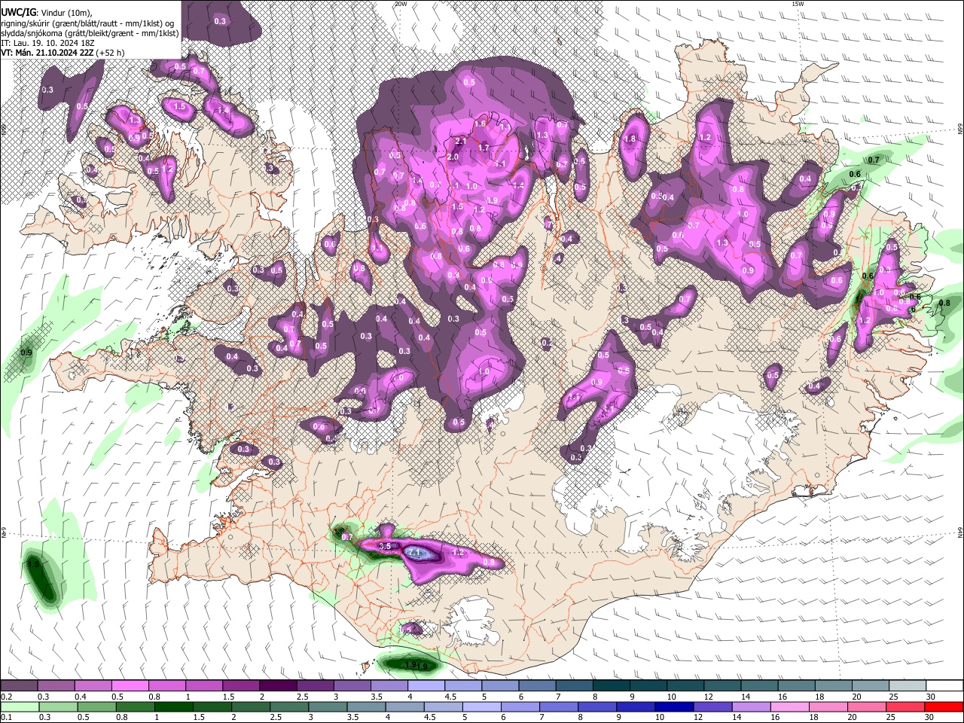Click the 'slydda/snjókoma' legend description line
Image resolution: width=964 pixels, height=723 pixels.
click(x=90, y=33)
